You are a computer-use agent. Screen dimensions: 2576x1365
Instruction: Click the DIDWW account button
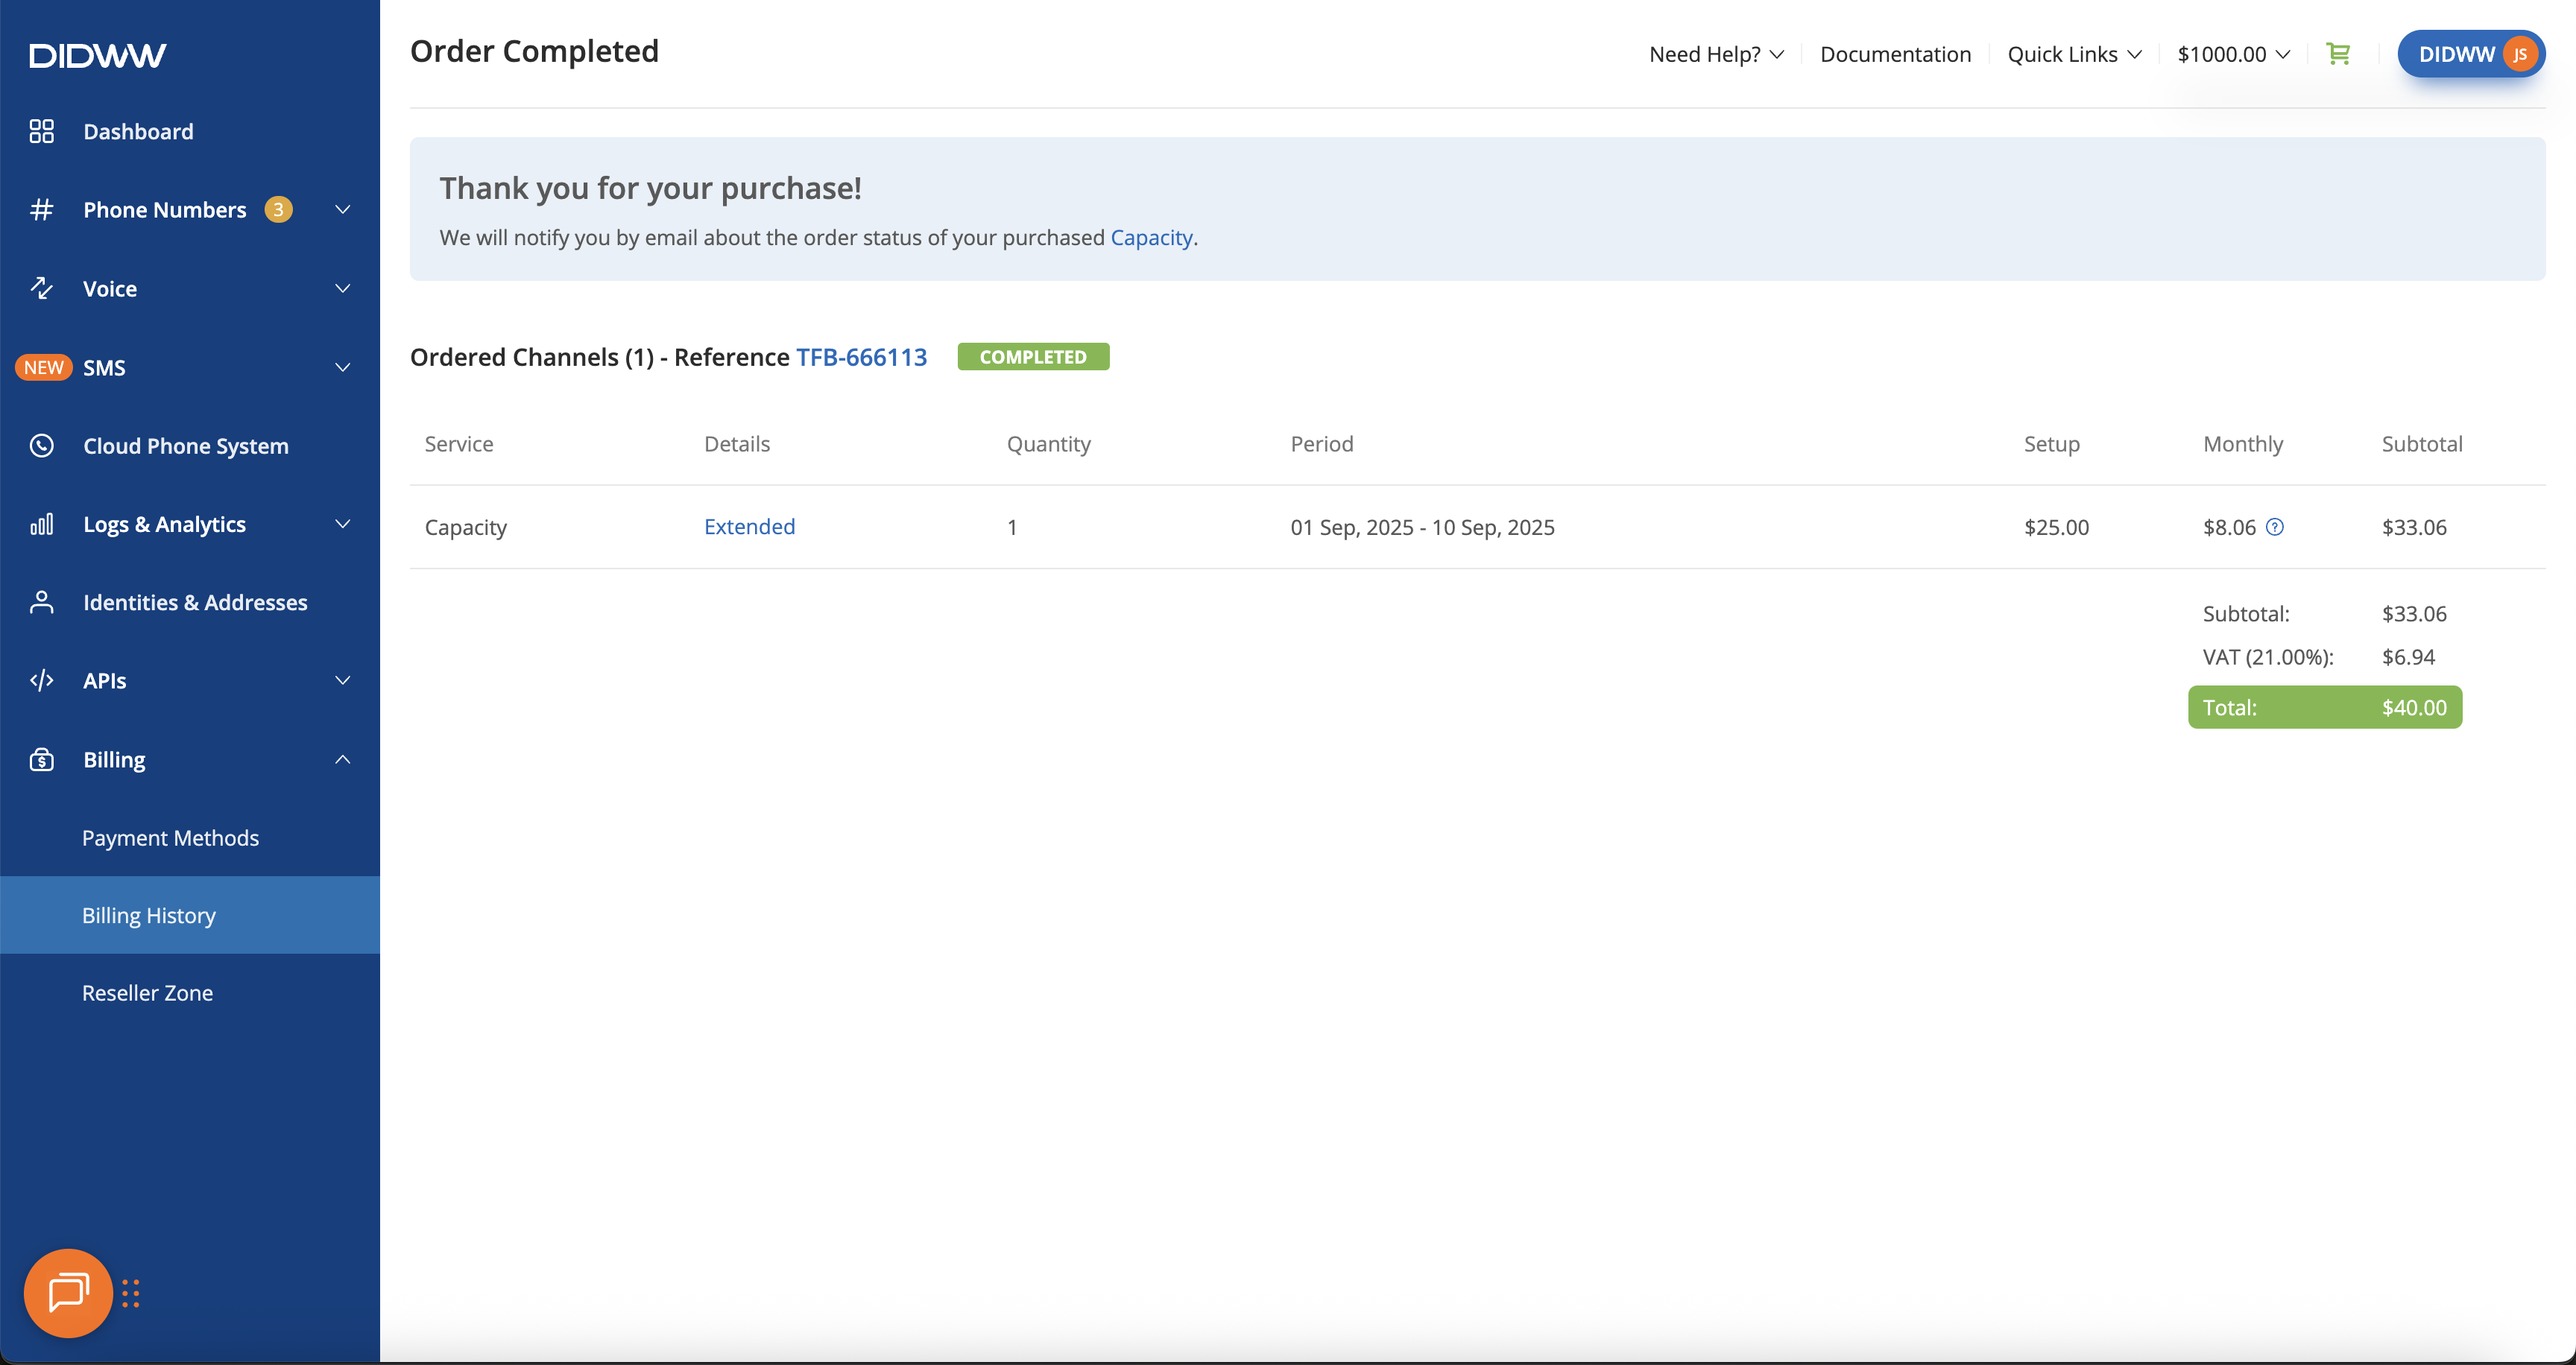coord(2471,54)
